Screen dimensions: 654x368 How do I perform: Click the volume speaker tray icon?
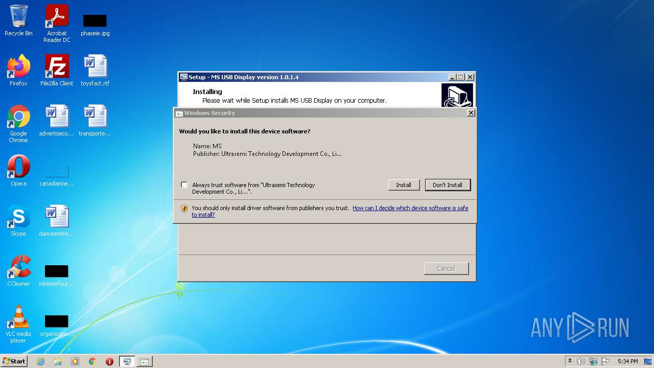tap(581, 361)
